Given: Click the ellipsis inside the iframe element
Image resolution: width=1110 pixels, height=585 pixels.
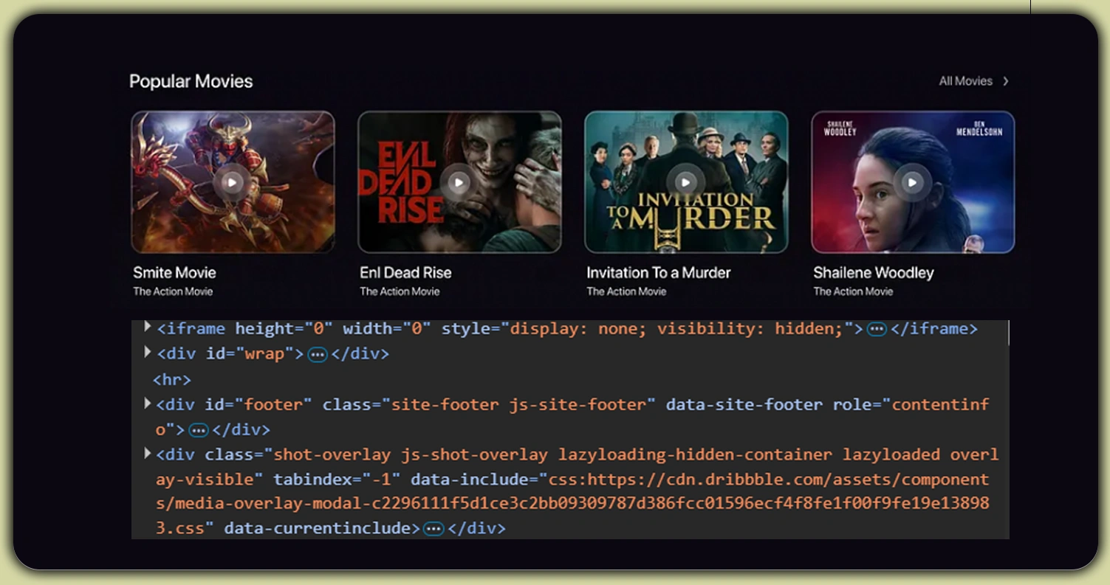Looking at the screenshot, I should click(876, 328).
